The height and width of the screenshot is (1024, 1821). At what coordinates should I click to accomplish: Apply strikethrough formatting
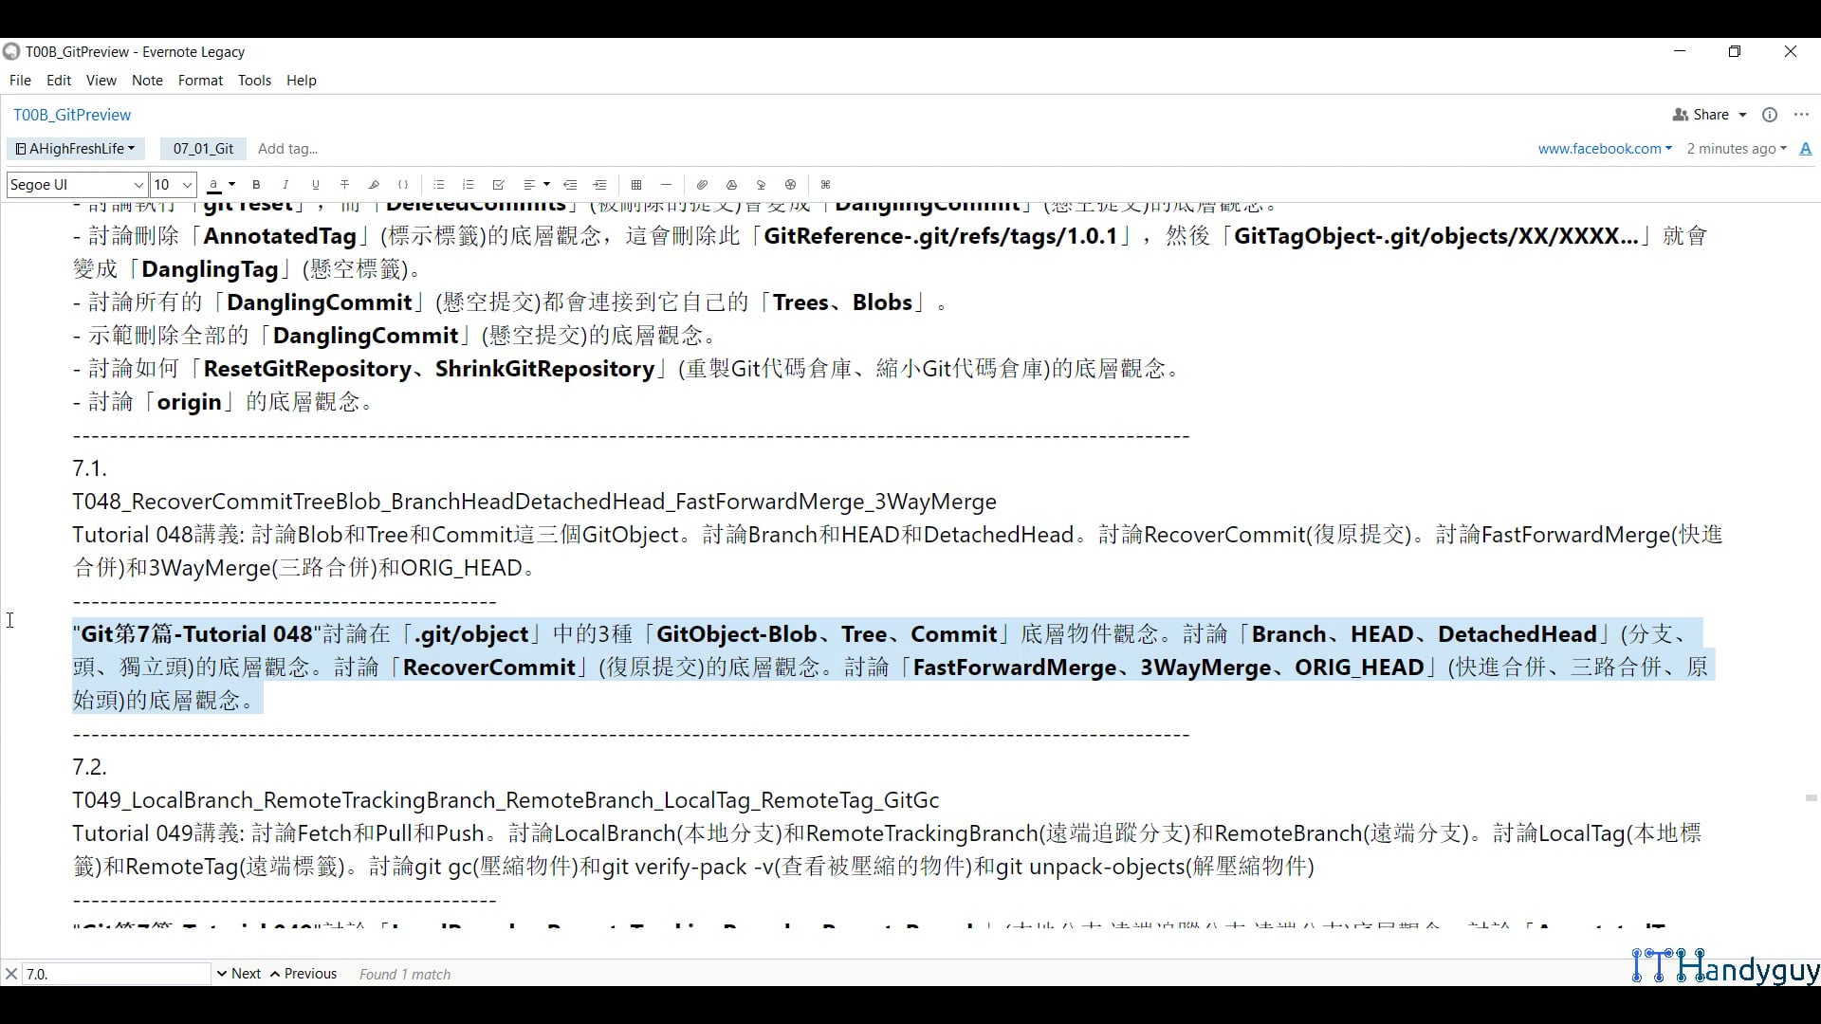click(344, 185)
